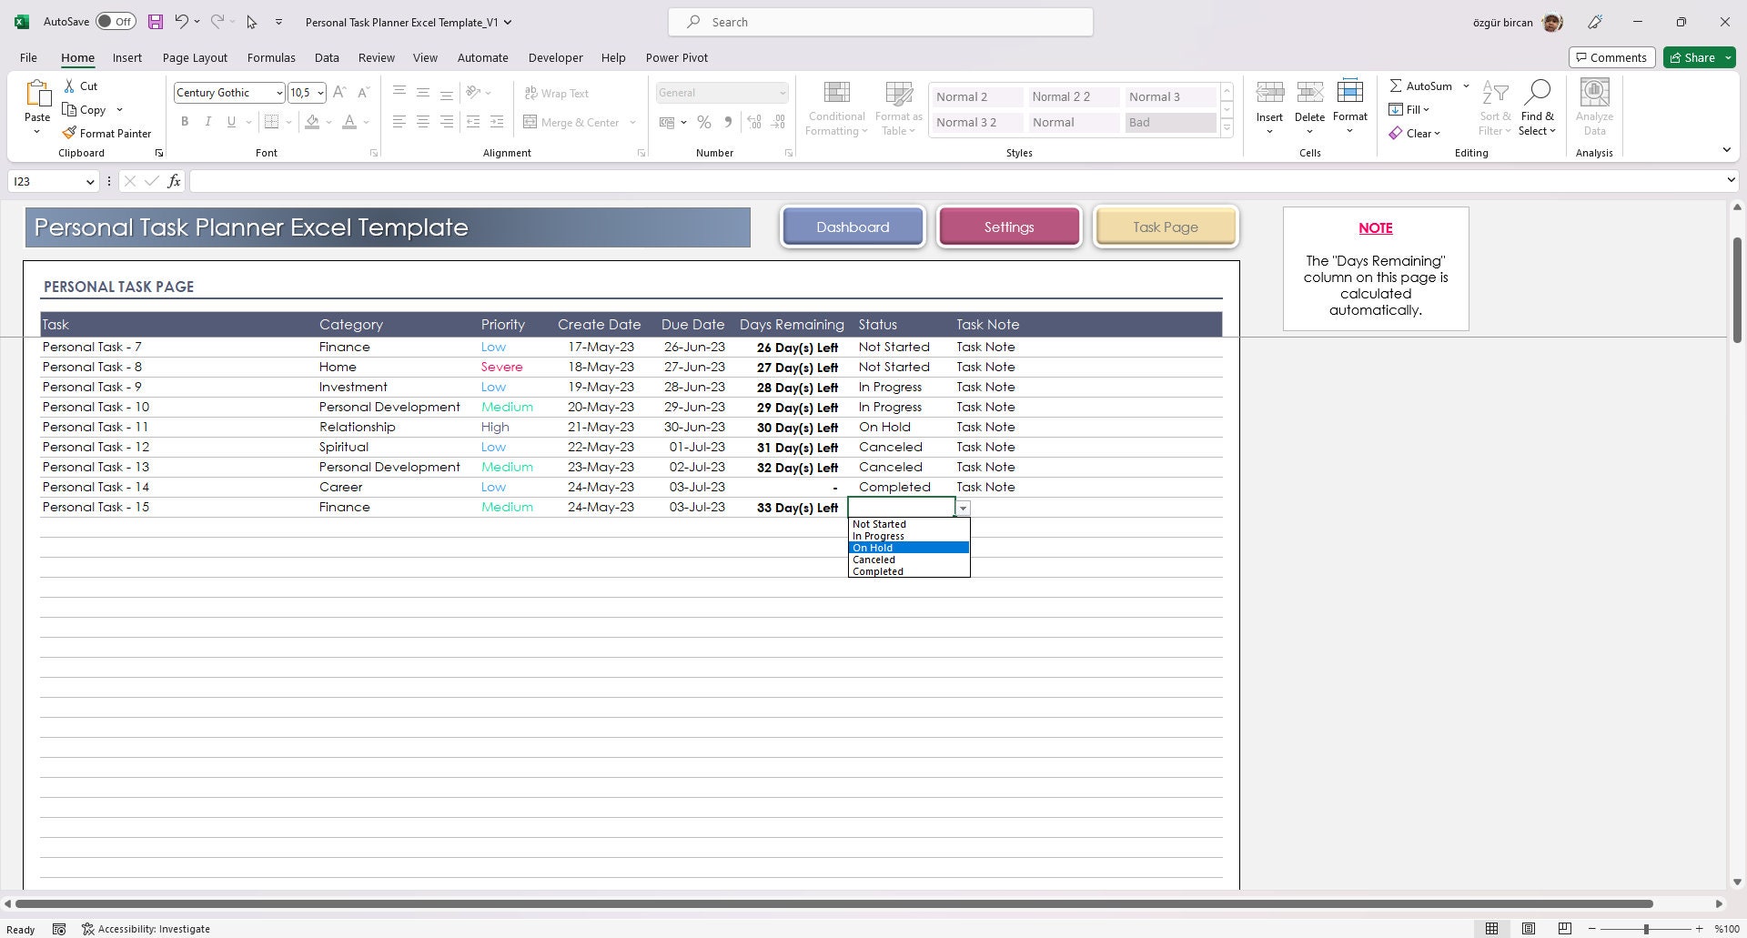This screenshot has width=1747, height=938.
Task: Open the Power Pivot tab
Action: [677, 57]
